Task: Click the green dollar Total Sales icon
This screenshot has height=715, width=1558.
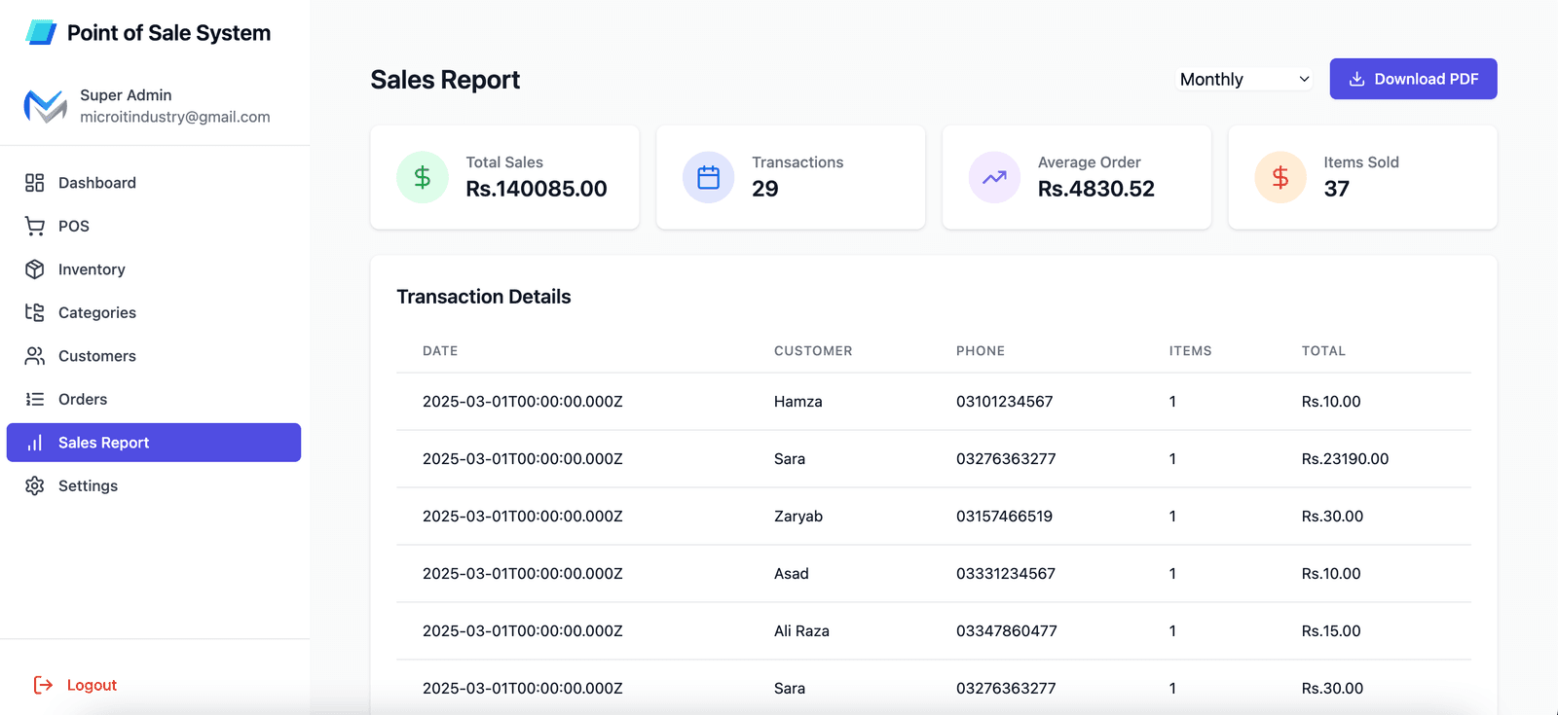Action: coord(422,177)
